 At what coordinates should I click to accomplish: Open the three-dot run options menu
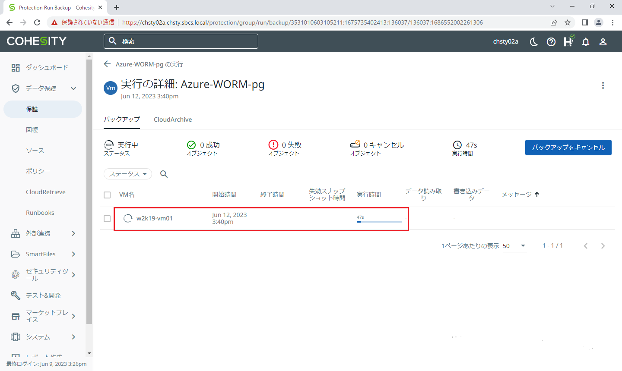pyautogui.click(x=603, y=85)
